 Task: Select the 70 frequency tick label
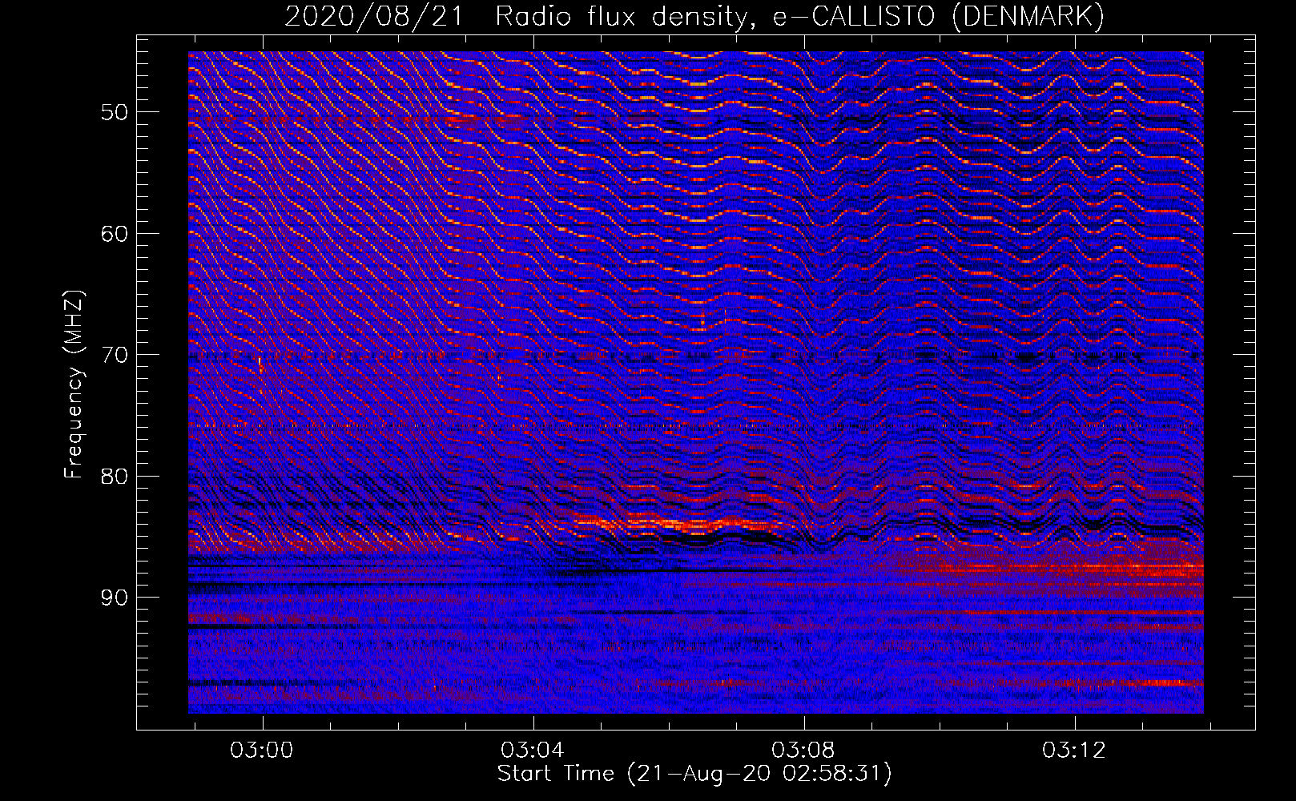[114, 355]
